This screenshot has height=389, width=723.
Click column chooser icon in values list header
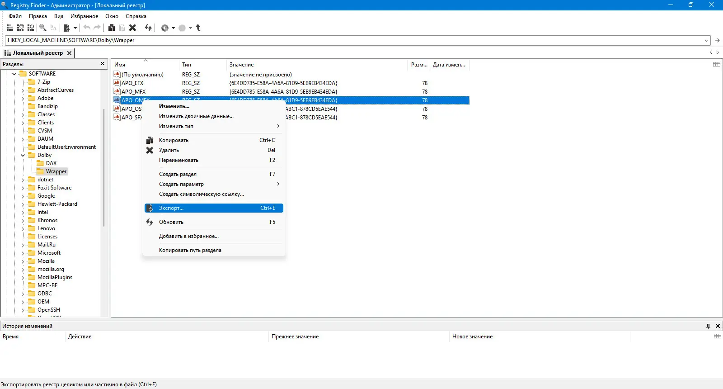(717, 64)
